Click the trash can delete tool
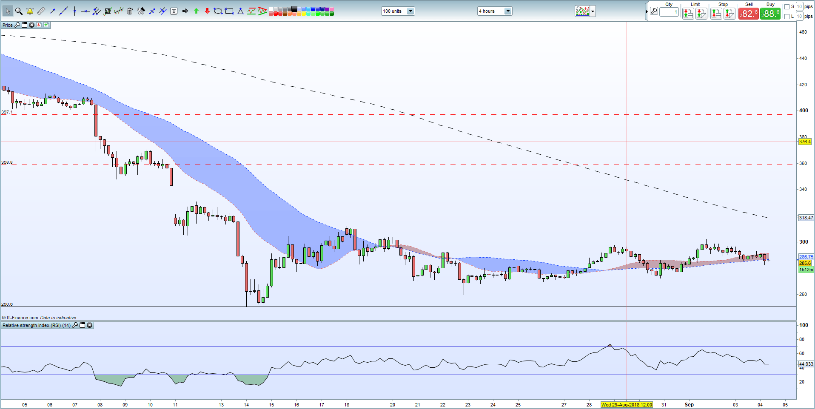815x409 pixels. (x=130, y=11)
